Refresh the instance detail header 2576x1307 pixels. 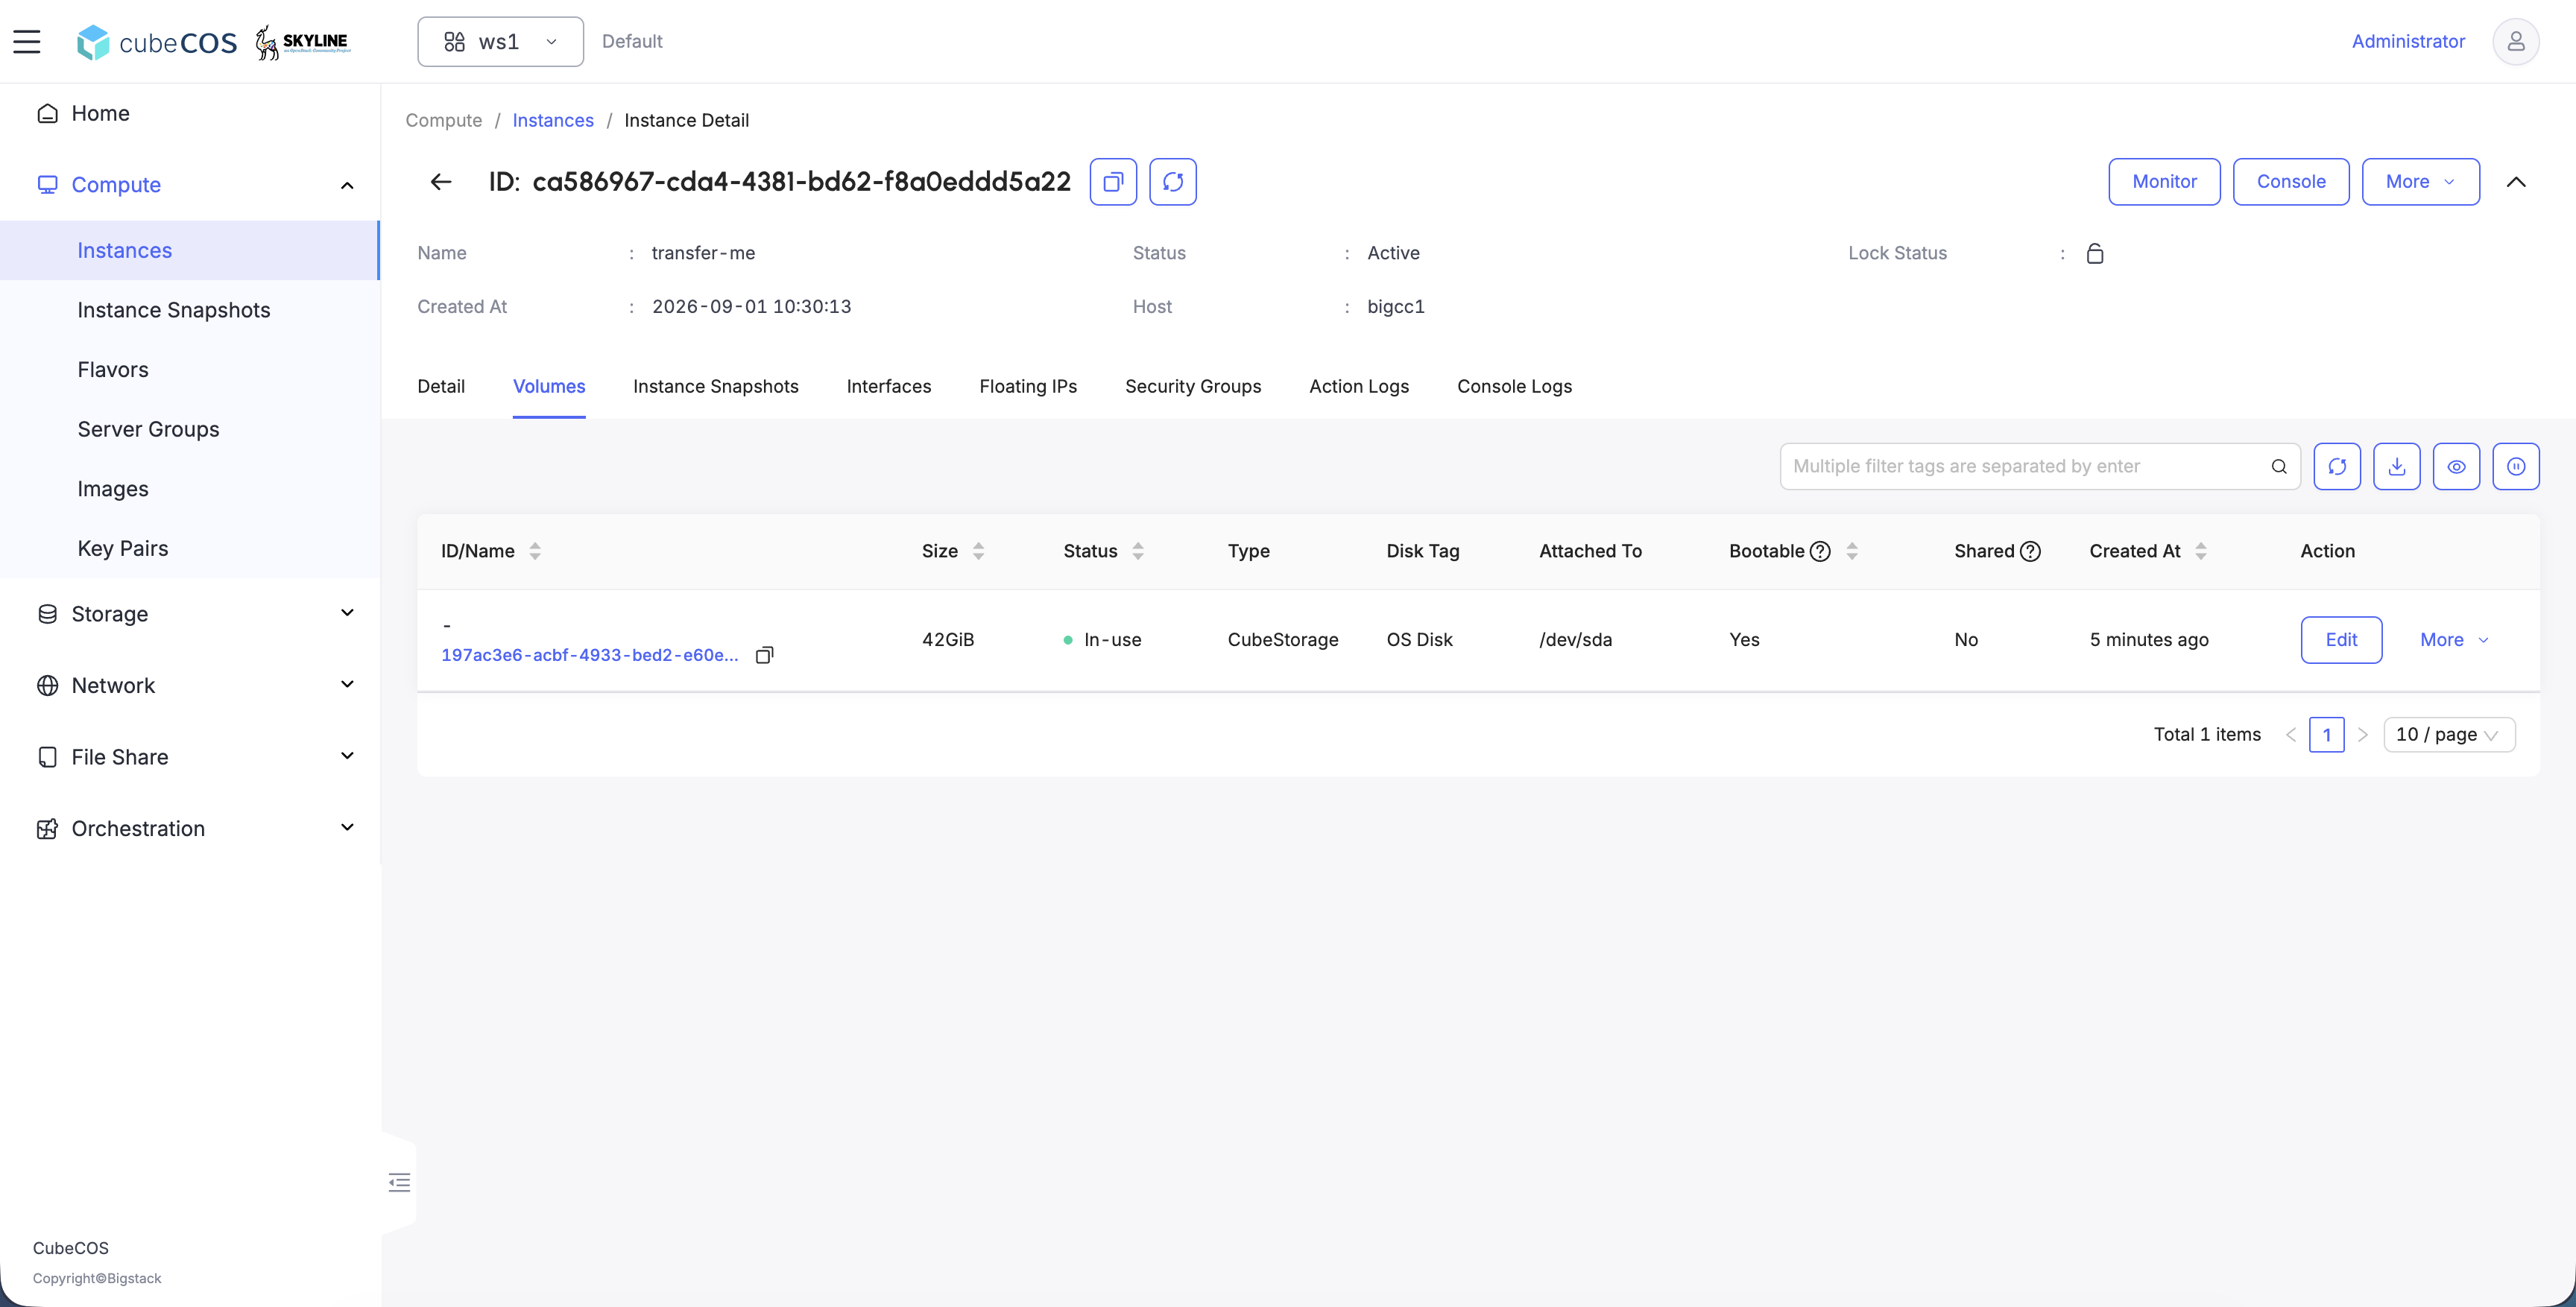pyautogui.click(x=1173, y=182)
